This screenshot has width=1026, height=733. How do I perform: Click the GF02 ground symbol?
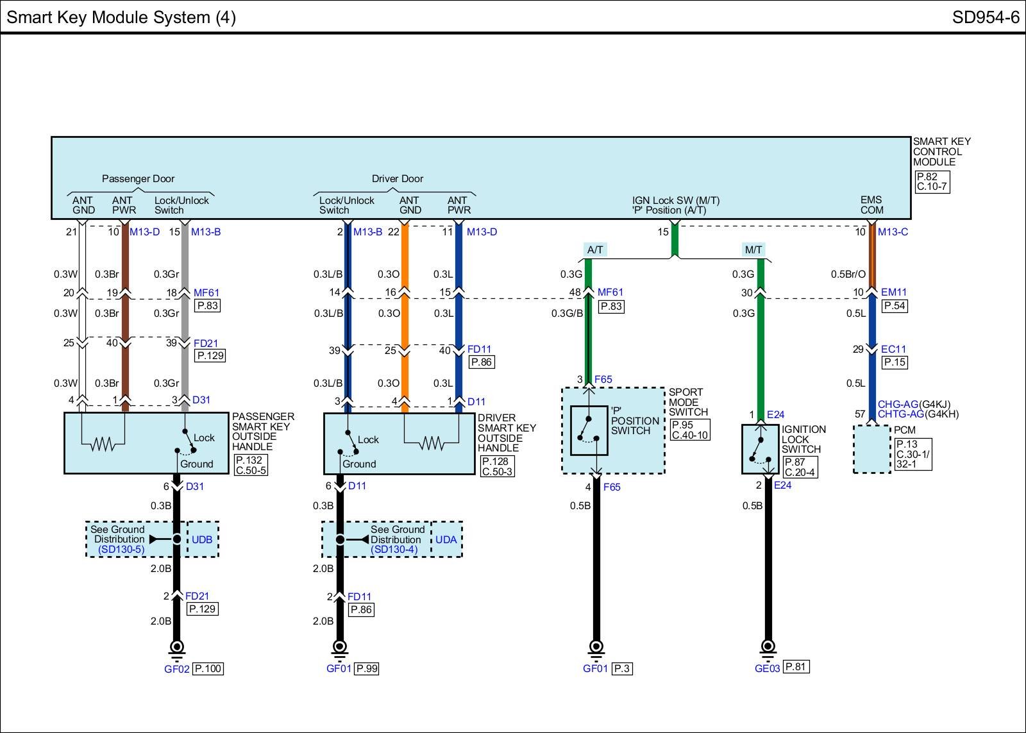pyautogui.click(x=176, y=648)
